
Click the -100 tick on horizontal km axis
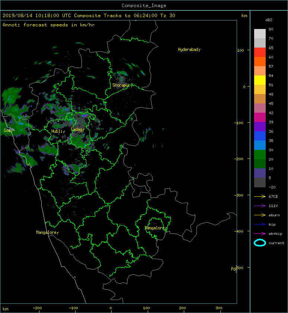(x=73, y=308)
